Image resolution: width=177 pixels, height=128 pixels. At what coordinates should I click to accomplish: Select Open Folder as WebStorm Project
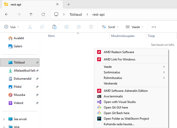click(x=126, y=119)
